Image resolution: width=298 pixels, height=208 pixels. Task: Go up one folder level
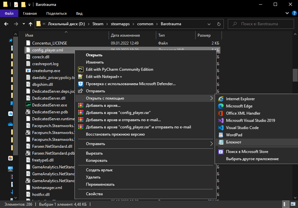click(x=31, y=24)
